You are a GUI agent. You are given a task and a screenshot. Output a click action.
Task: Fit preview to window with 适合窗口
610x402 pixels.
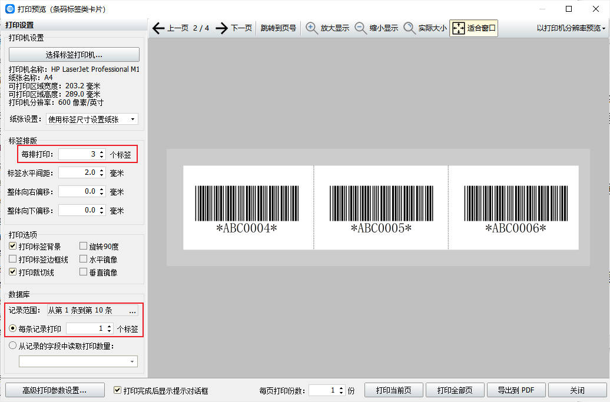coord(473,28)
